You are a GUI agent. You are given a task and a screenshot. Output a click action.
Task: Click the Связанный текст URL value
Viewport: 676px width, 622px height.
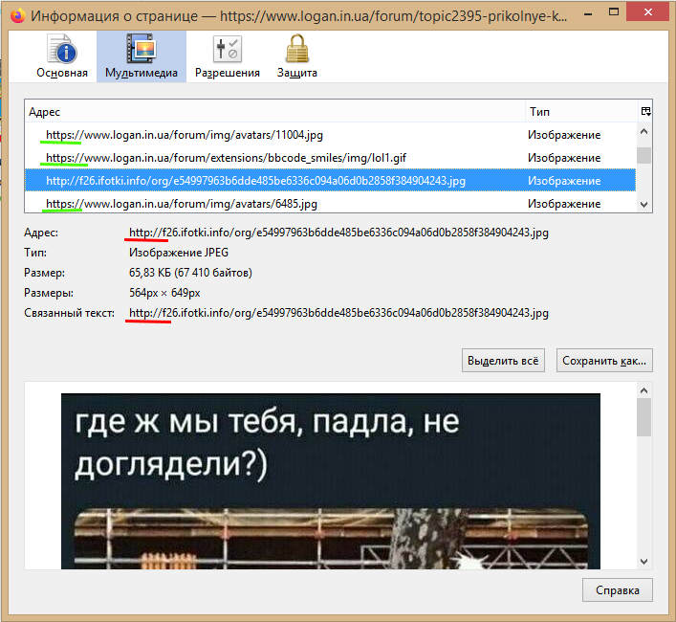(338, 313)
